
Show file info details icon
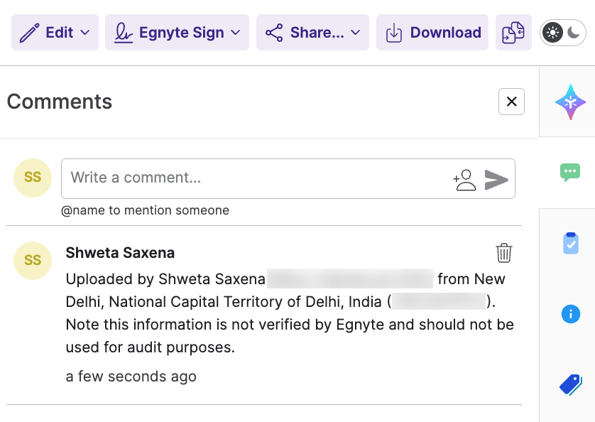(570, 314)
